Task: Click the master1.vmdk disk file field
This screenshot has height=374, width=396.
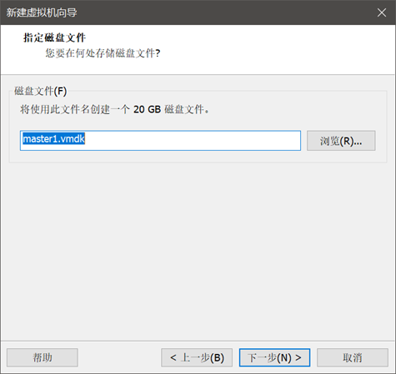Action: click(160, 141)
